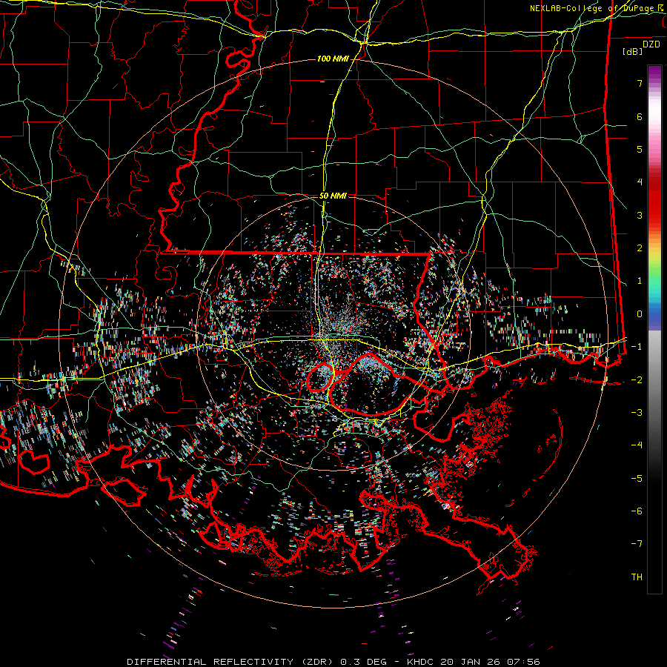Viewport: 667px width, 667px height.
Task: Click the scale value 2
Action: click(x=639, y=248)
